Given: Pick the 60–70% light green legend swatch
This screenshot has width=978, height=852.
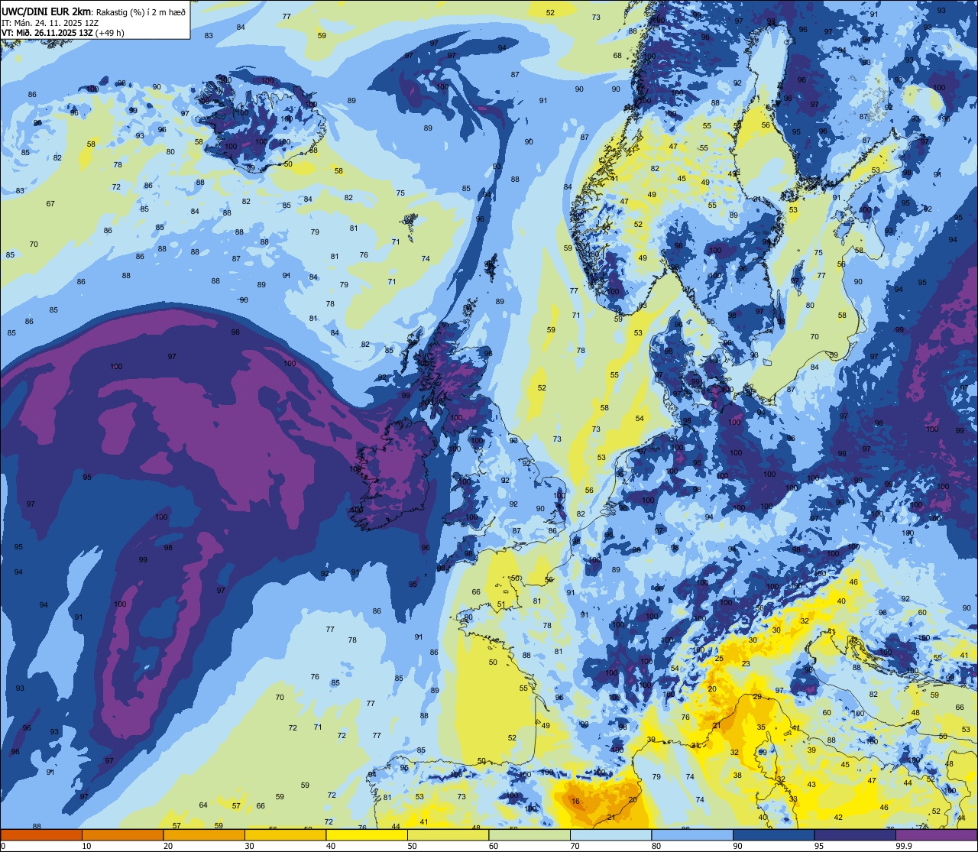Looking at the screenshot, I should point(529,835).
